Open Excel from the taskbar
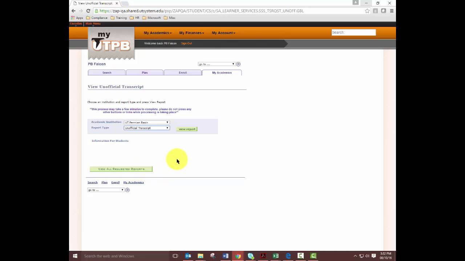Viewport: 465px width, 261px height. 276,256
